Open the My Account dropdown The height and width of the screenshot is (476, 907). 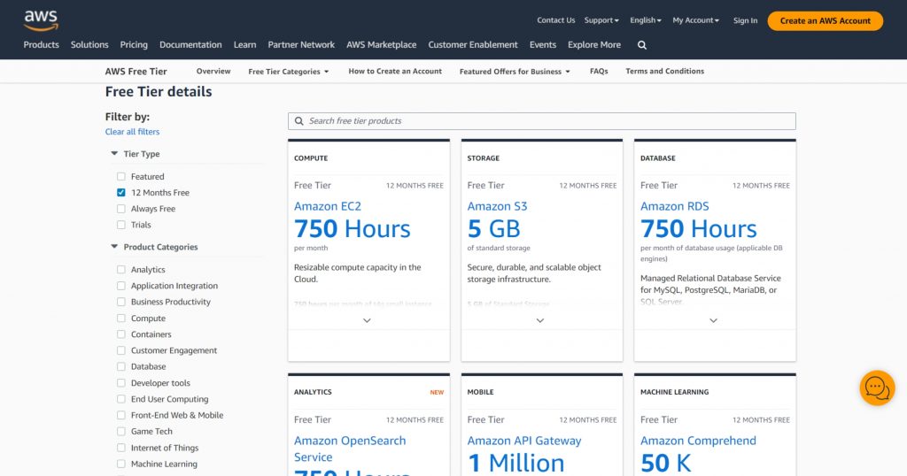[x=696, y=20]
